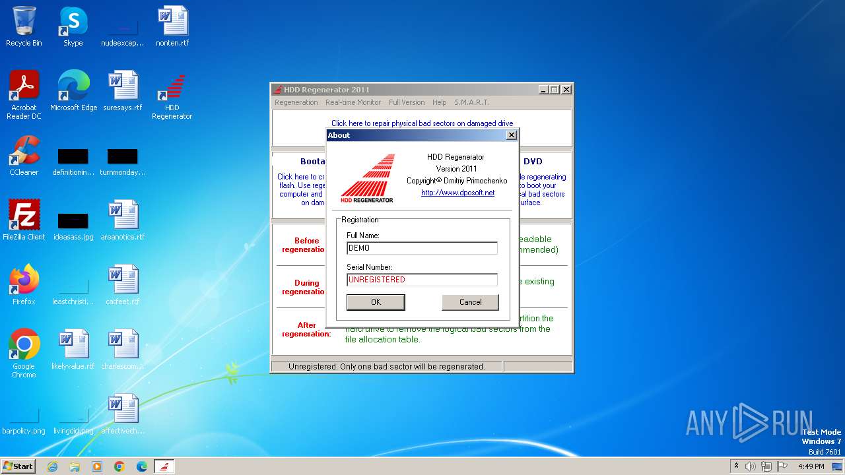Cancel the About dialog
Image resolution: width=845 pixels, height=475 pixels.
point(470,302)
